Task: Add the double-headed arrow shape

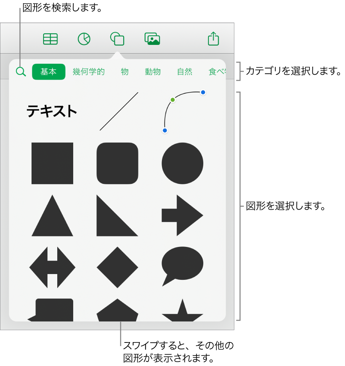Action: [52, 267]
